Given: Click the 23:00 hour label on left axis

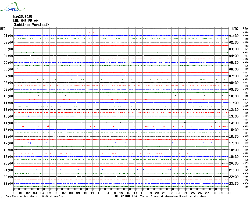Looking at the screenshot, I should (8, 184).
